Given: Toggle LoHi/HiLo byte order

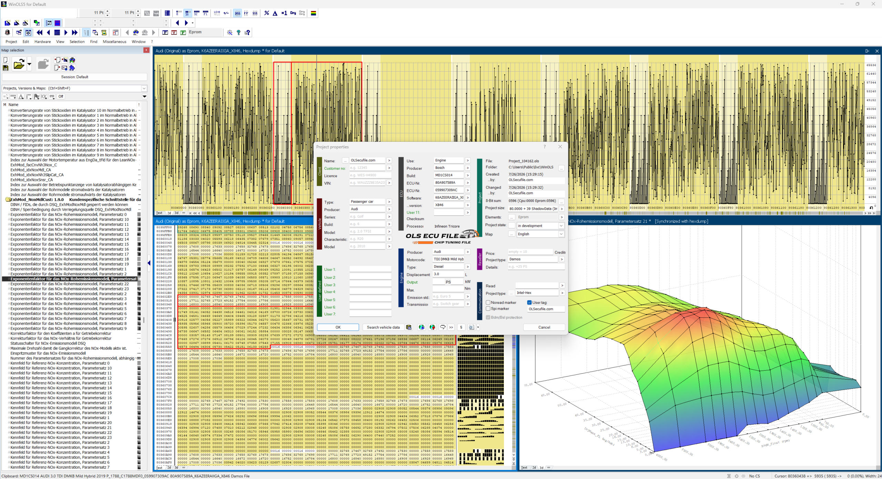Looking at the screenshot, I should (217, 13).
